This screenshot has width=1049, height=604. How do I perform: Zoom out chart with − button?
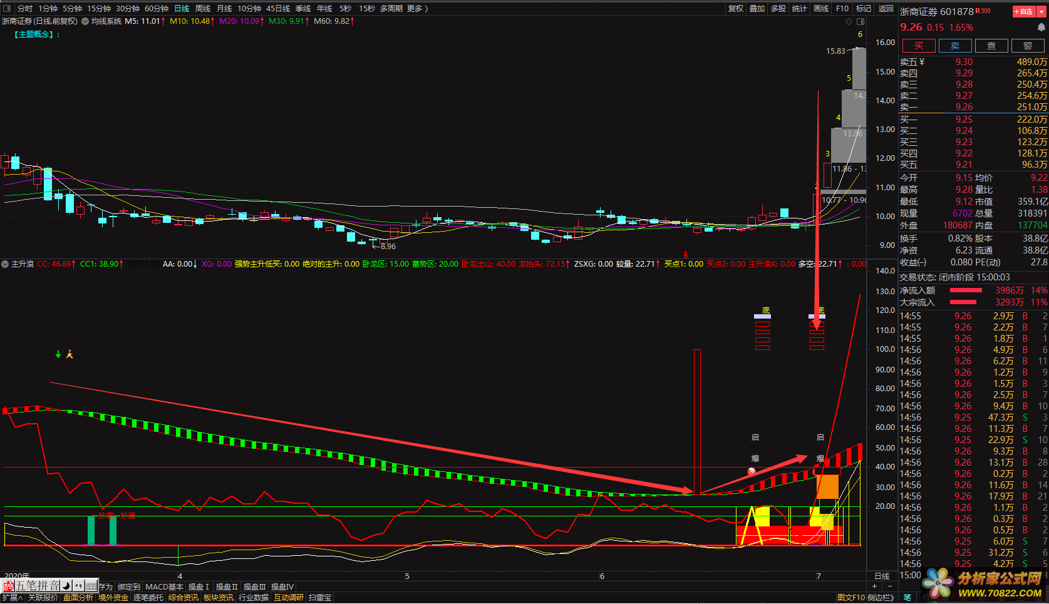890,586
